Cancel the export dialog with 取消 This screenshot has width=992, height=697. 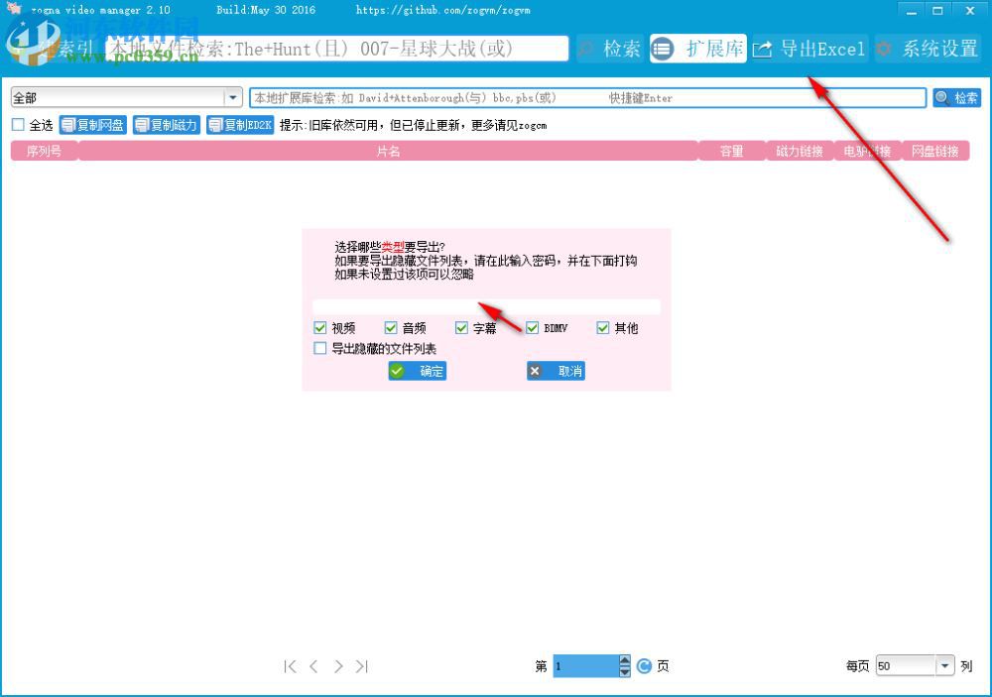tap(556, 371)
